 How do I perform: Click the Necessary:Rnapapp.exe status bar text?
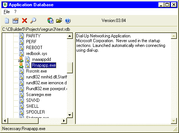24,129
